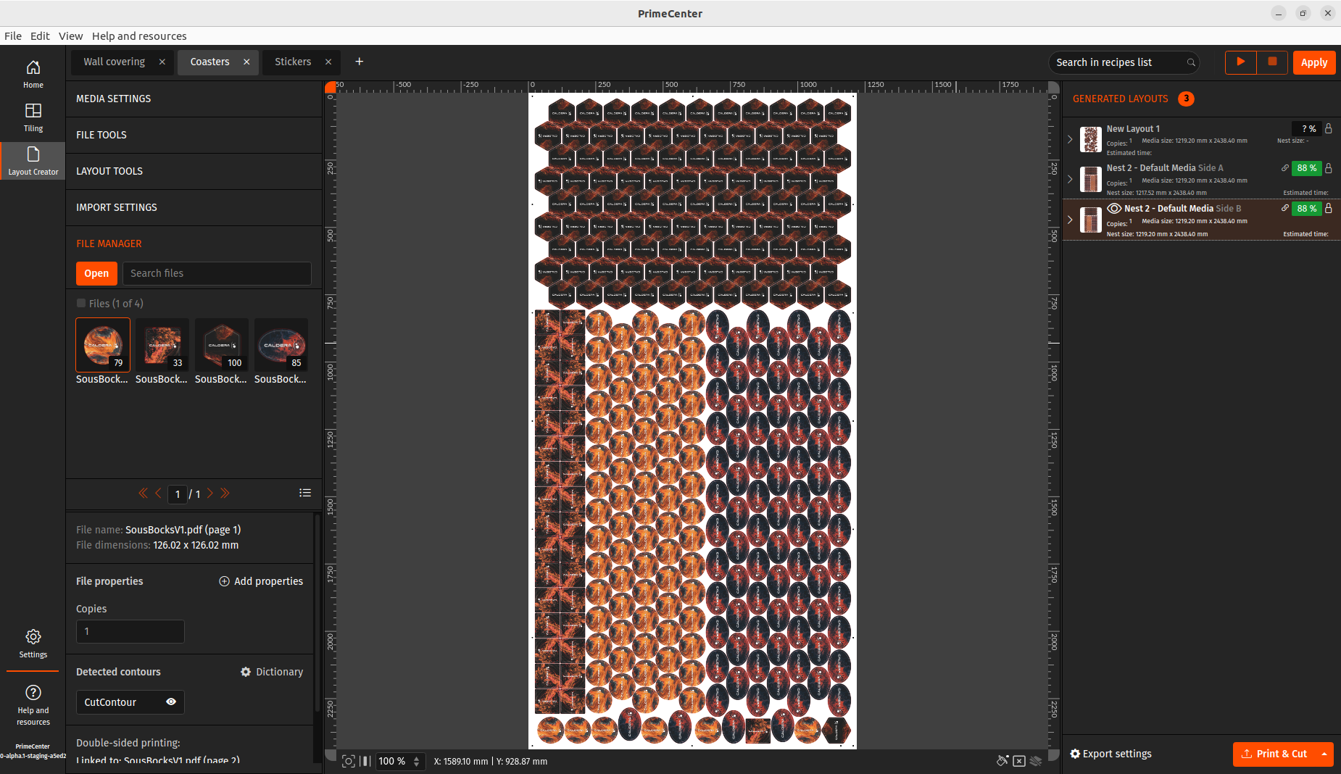Go to Home in the sidebar
1341x774 pixels.
coord(33,74)
